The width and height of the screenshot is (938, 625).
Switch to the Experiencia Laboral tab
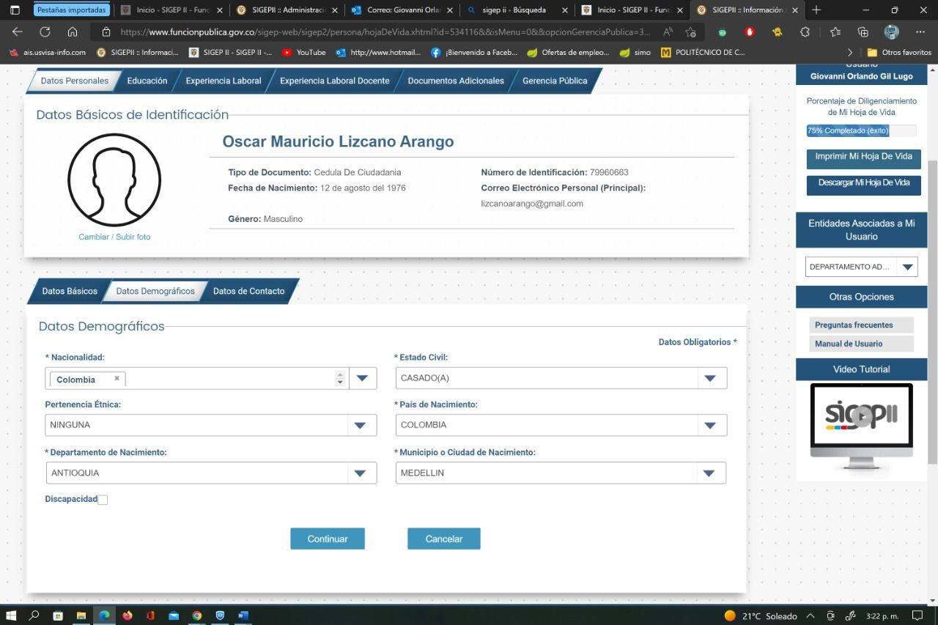click(223, 81)
